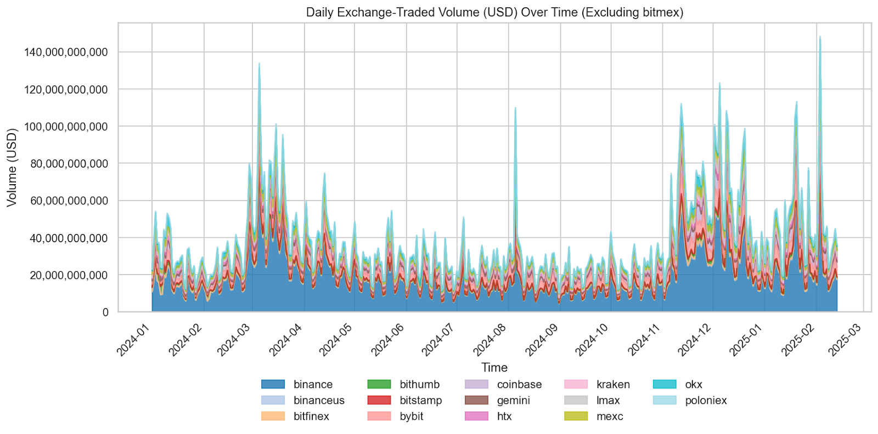Click the 2024-11 x-axis tick label
The width and height of the screenshot is (878, 434).
[644, 340]
